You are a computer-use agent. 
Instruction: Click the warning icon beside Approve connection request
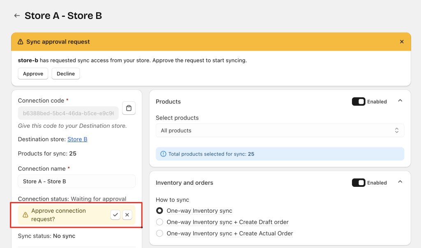click(25, 215)
